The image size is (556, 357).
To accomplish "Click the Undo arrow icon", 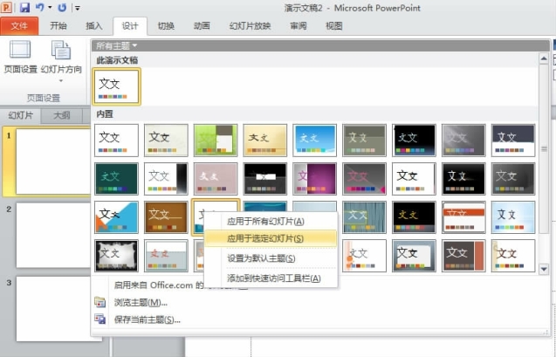I will pos(39,7).
